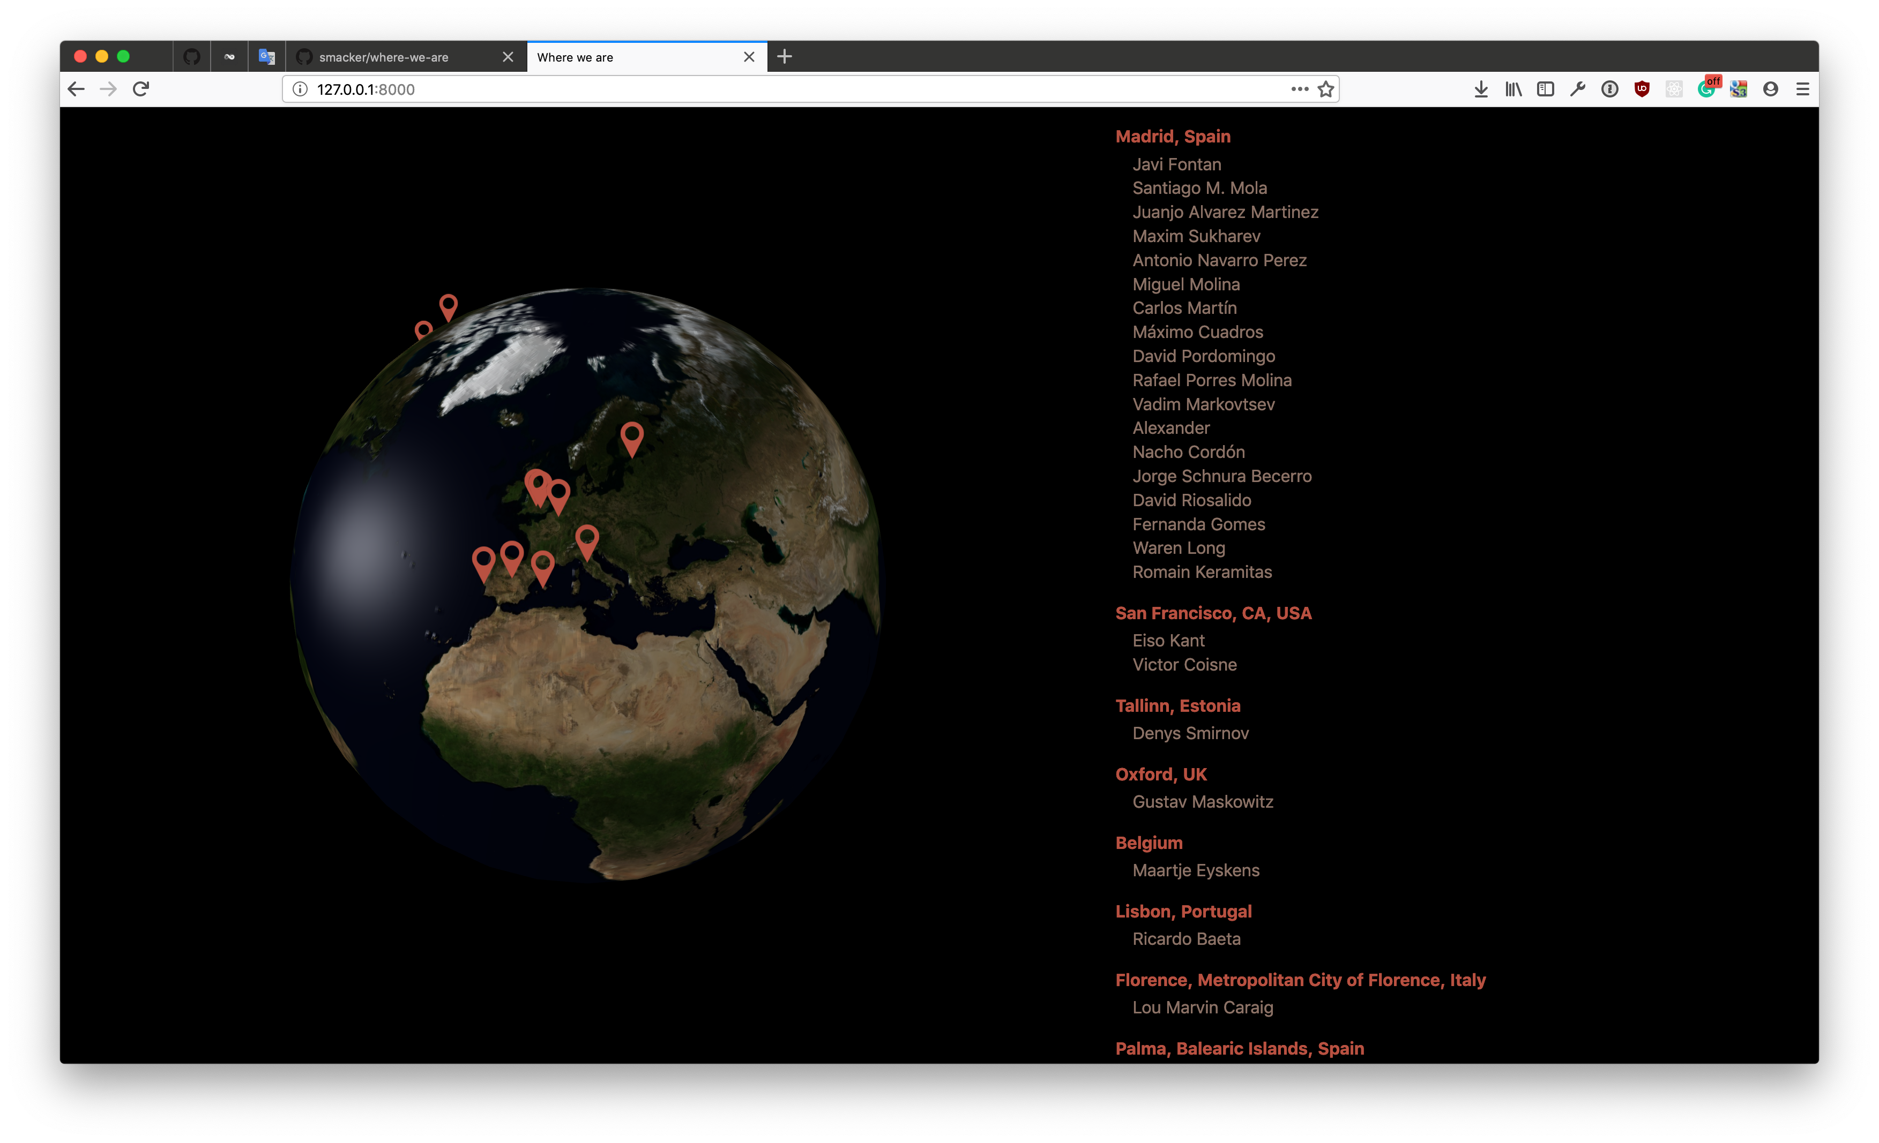Click the React Developer Tools icon

[x=1674, y=89]
